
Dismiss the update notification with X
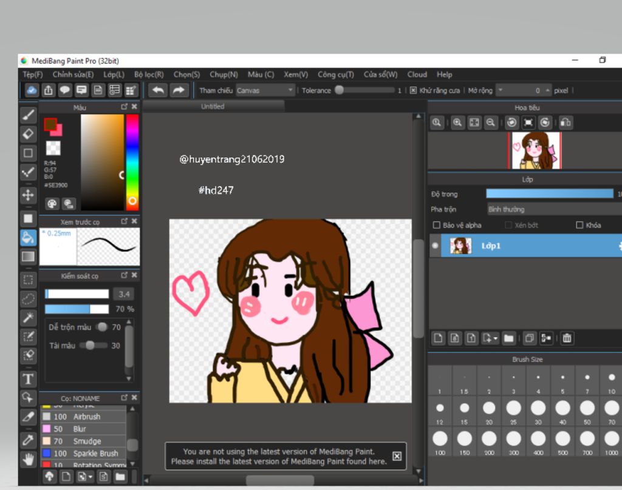[x=397, y=456]
